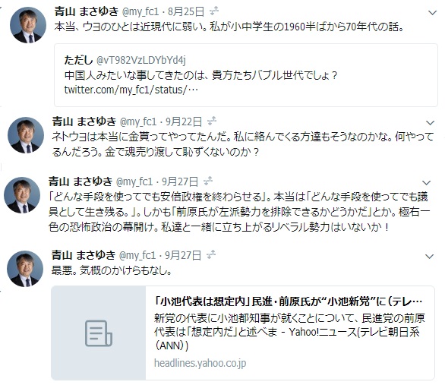Click the translate icon beside 9月22日
Screen dimensions: 445x385
212,121
